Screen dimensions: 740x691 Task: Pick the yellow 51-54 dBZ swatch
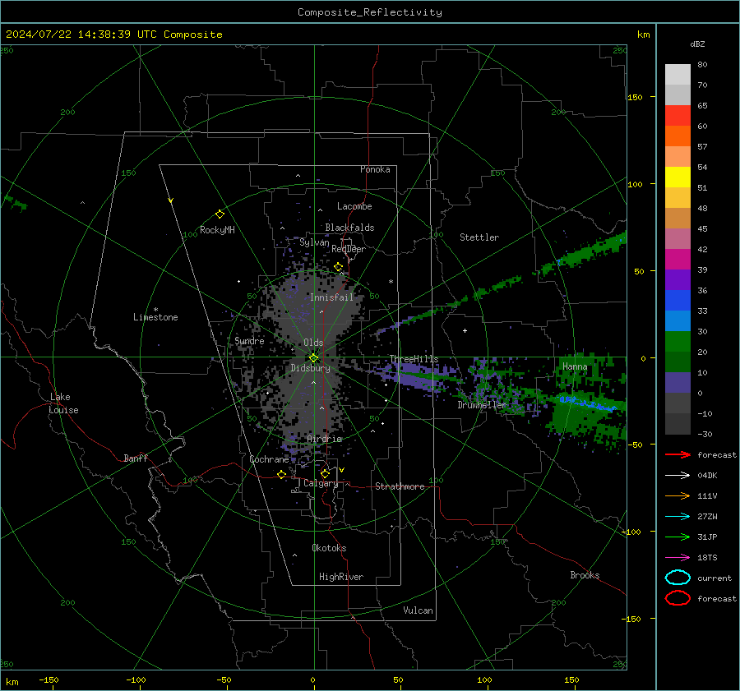pos(678,177)
